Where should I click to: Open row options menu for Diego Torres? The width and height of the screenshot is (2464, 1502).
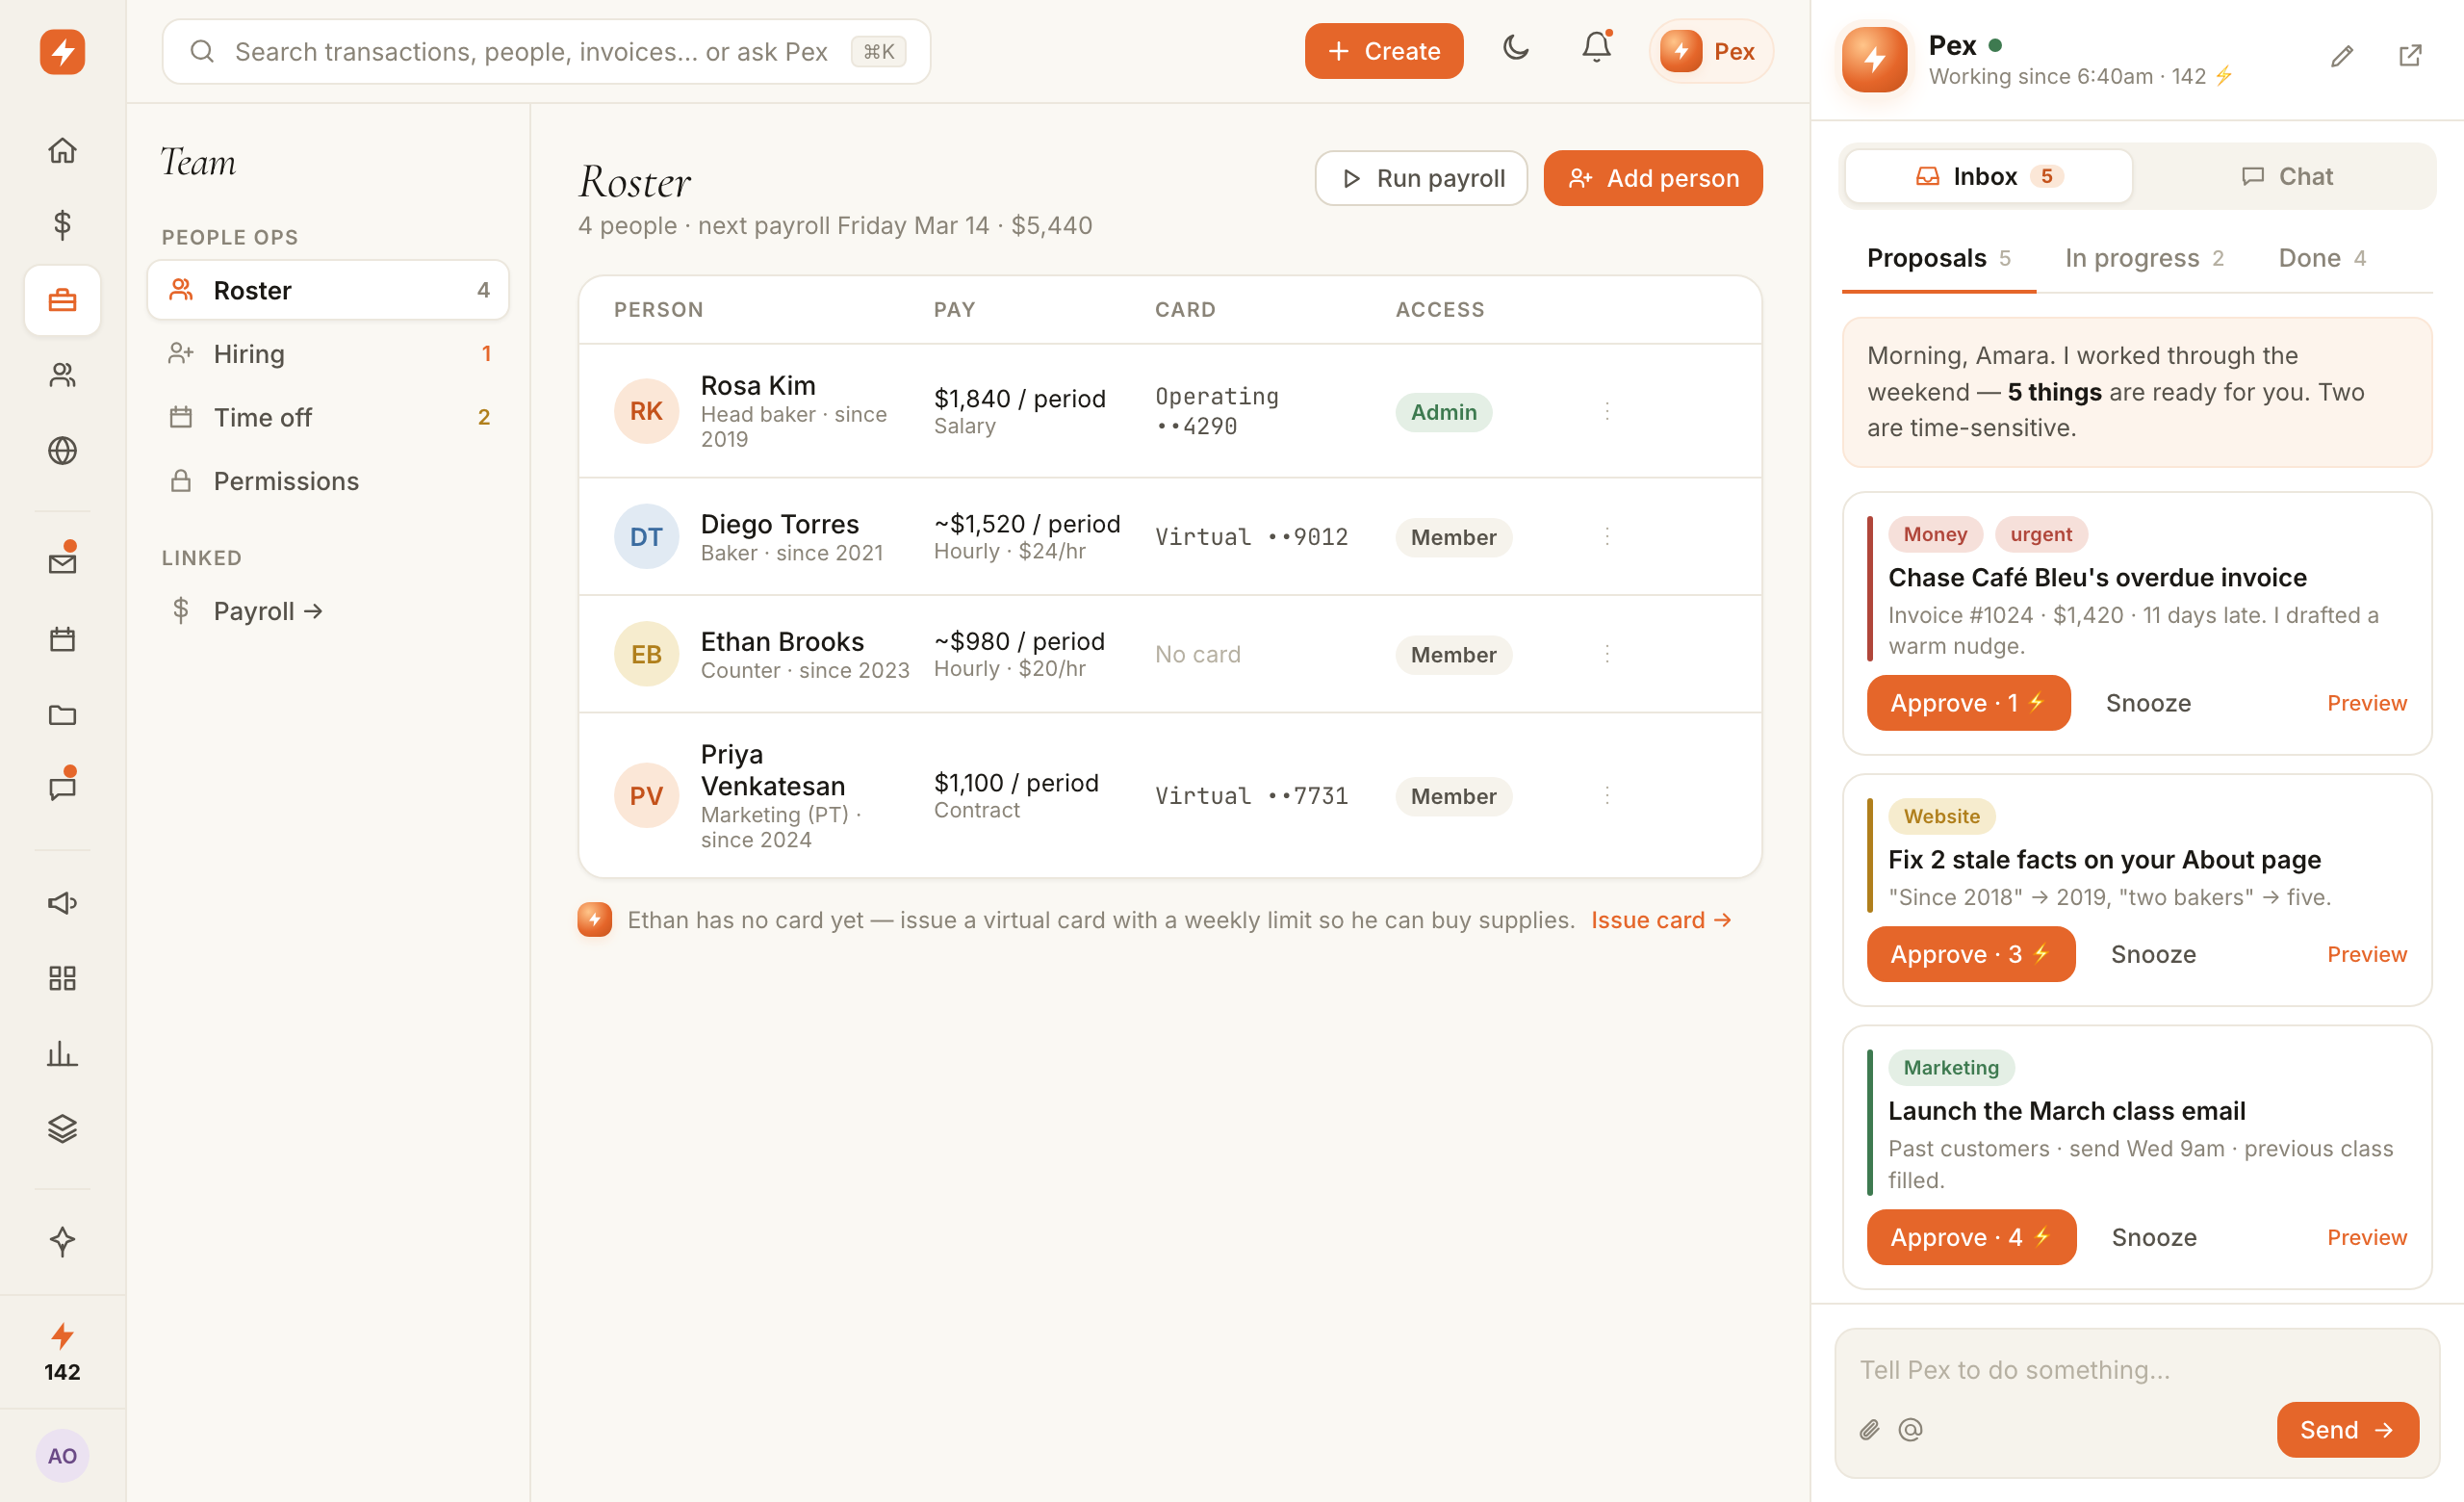1607,537
